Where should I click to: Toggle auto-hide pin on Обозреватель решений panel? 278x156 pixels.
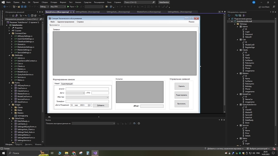coord(40,12)
